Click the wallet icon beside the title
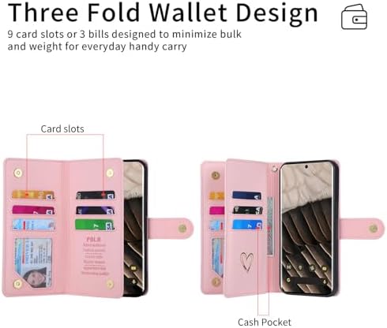 click(x=354, y=17)
